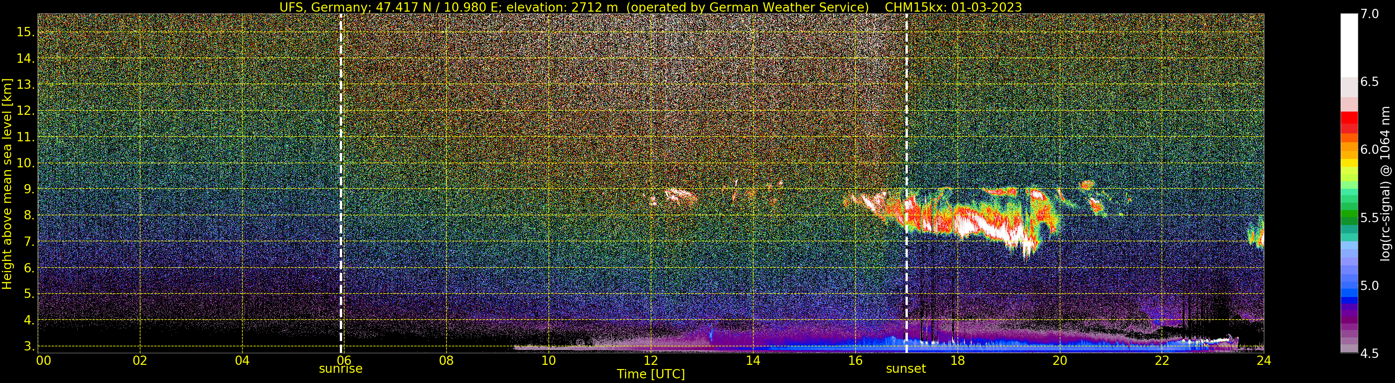The width and height of the screenshot is (1395, 383).
Task: Click the colorbar value '6.5'
Action: click(1369, 82)
